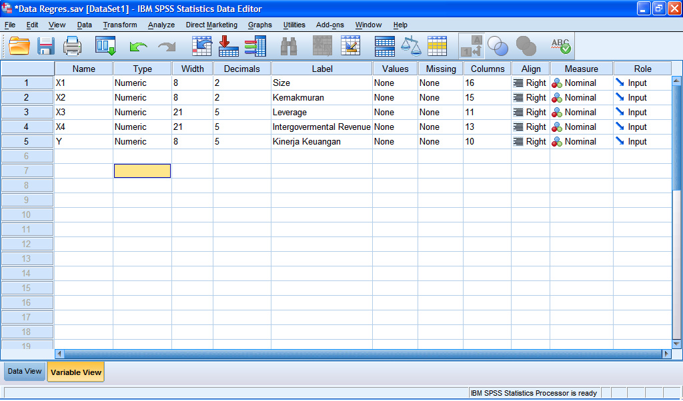Click Values cell None for X3
This screenshot has width=683, height=401.
pos(395,112)
